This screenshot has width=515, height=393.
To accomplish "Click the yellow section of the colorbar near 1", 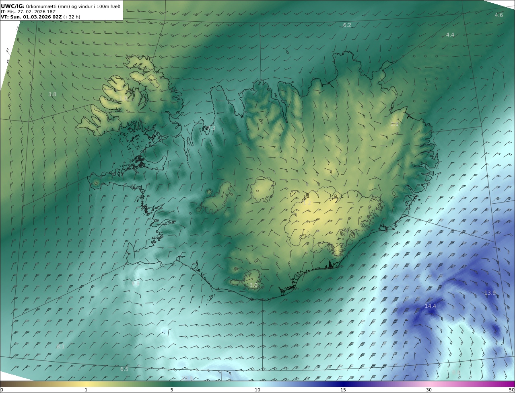I will (x=86, y=384).
